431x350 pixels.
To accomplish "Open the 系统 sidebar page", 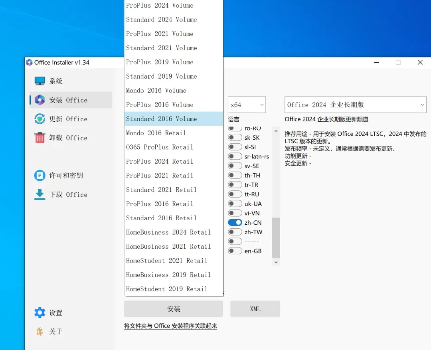I will click(x=71, y=81).
